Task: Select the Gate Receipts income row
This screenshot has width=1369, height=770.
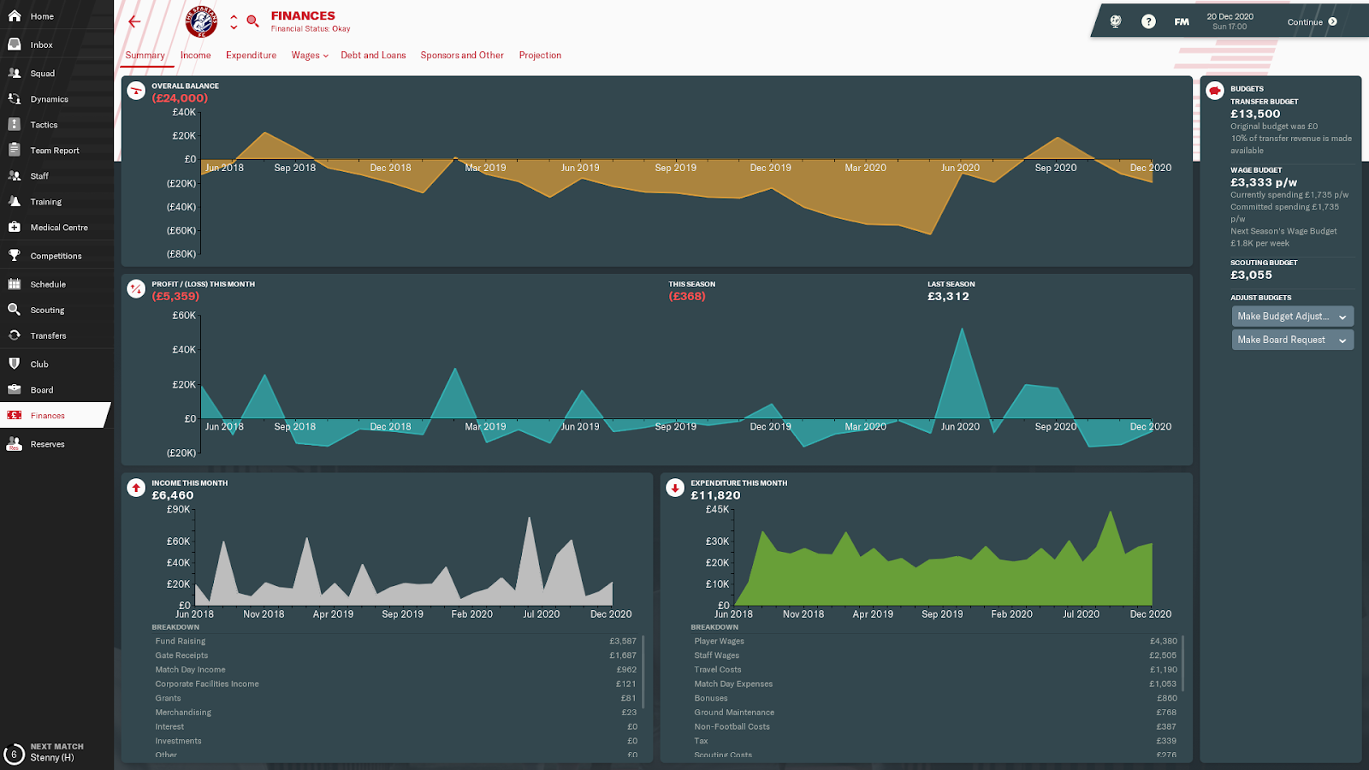Action: (x=395, y=655)
